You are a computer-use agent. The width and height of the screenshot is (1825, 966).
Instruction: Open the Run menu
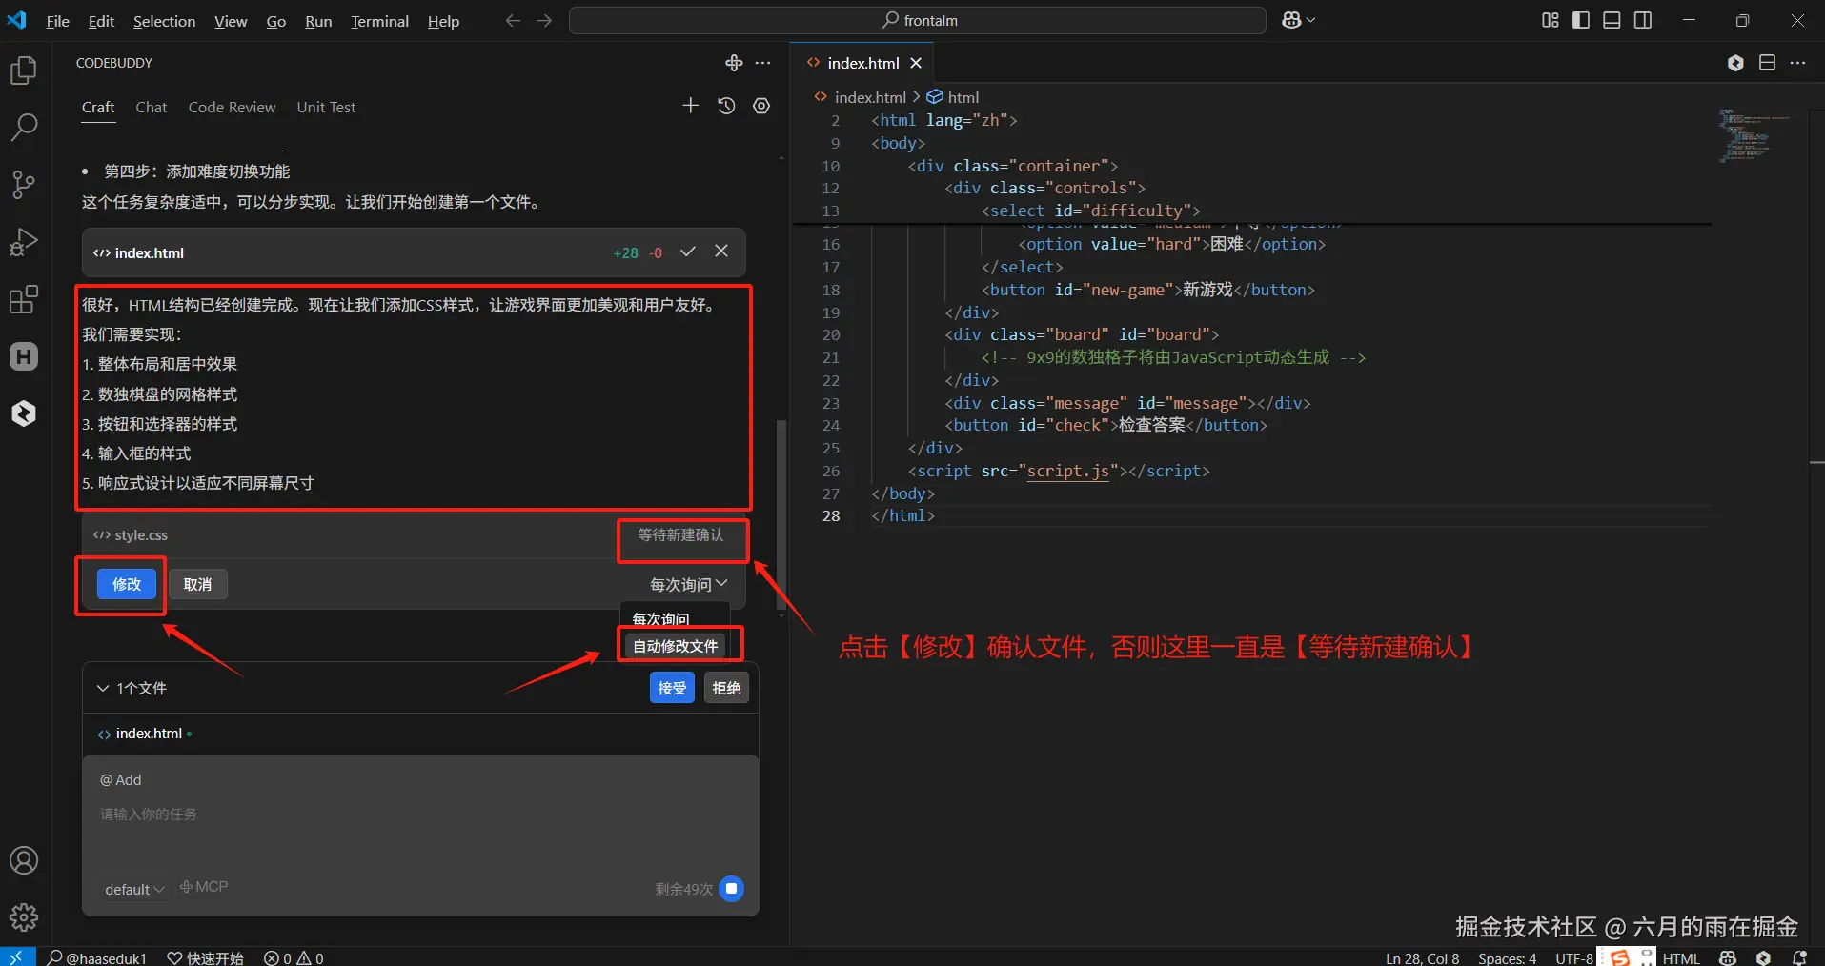[318, 21]
